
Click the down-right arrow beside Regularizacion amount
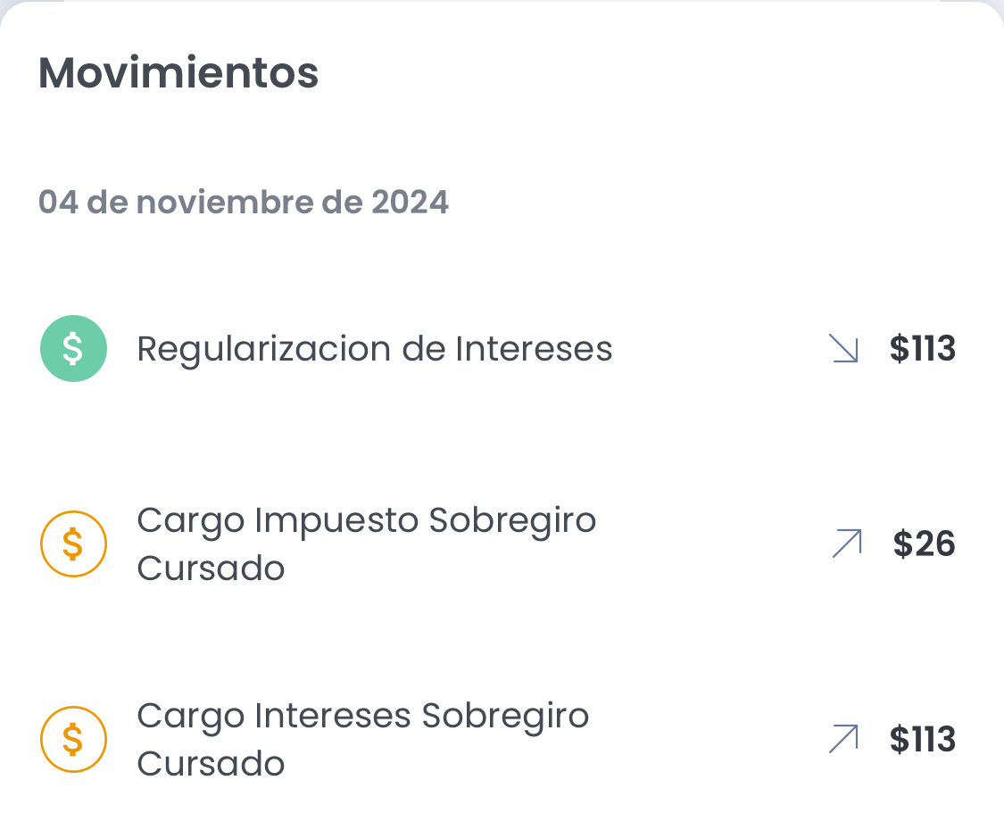843,349
